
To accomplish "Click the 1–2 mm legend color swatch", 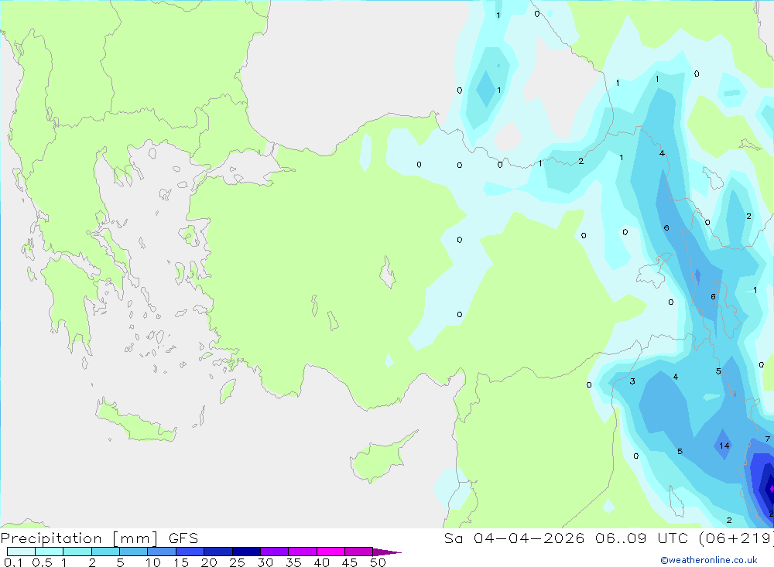I will [77, 552].
